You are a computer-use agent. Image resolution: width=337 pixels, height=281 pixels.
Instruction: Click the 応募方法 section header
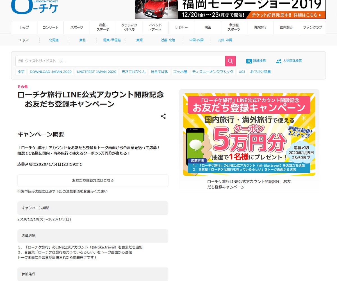click(x=93, y=236)
